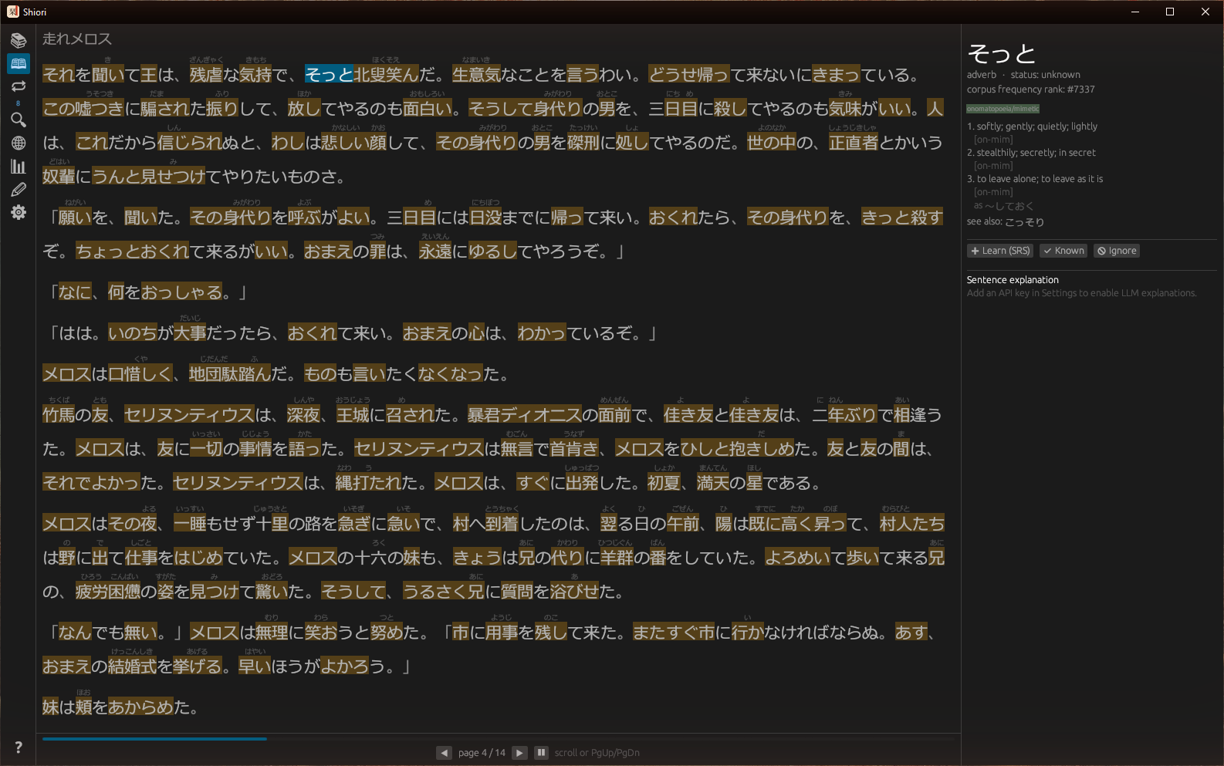Click the corpus frequency rank #7337 text

[1030, 89]
